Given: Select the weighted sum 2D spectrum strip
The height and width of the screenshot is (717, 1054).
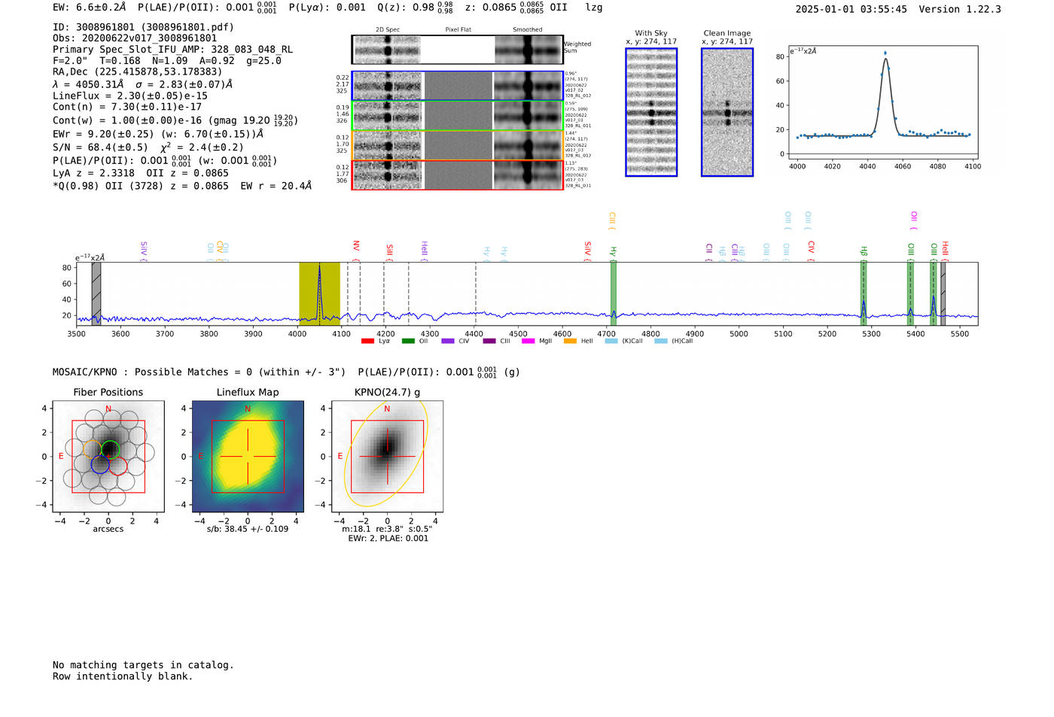Looking at the screenshot, I should tap(457, 50).
